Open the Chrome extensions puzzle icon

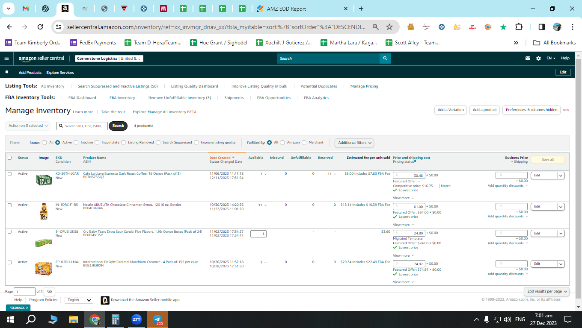519,27
